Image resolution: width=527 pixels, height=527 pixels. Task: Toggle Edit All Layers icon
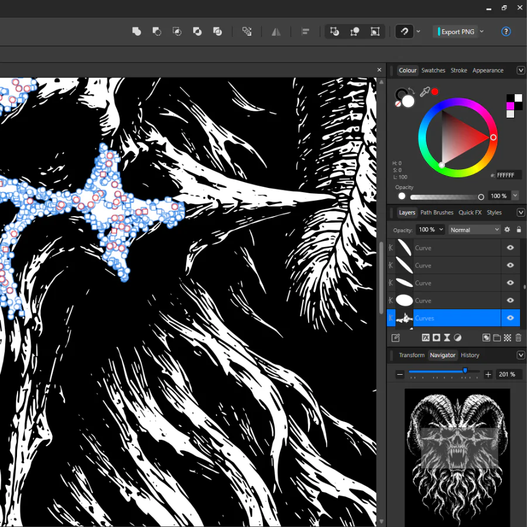396,338
